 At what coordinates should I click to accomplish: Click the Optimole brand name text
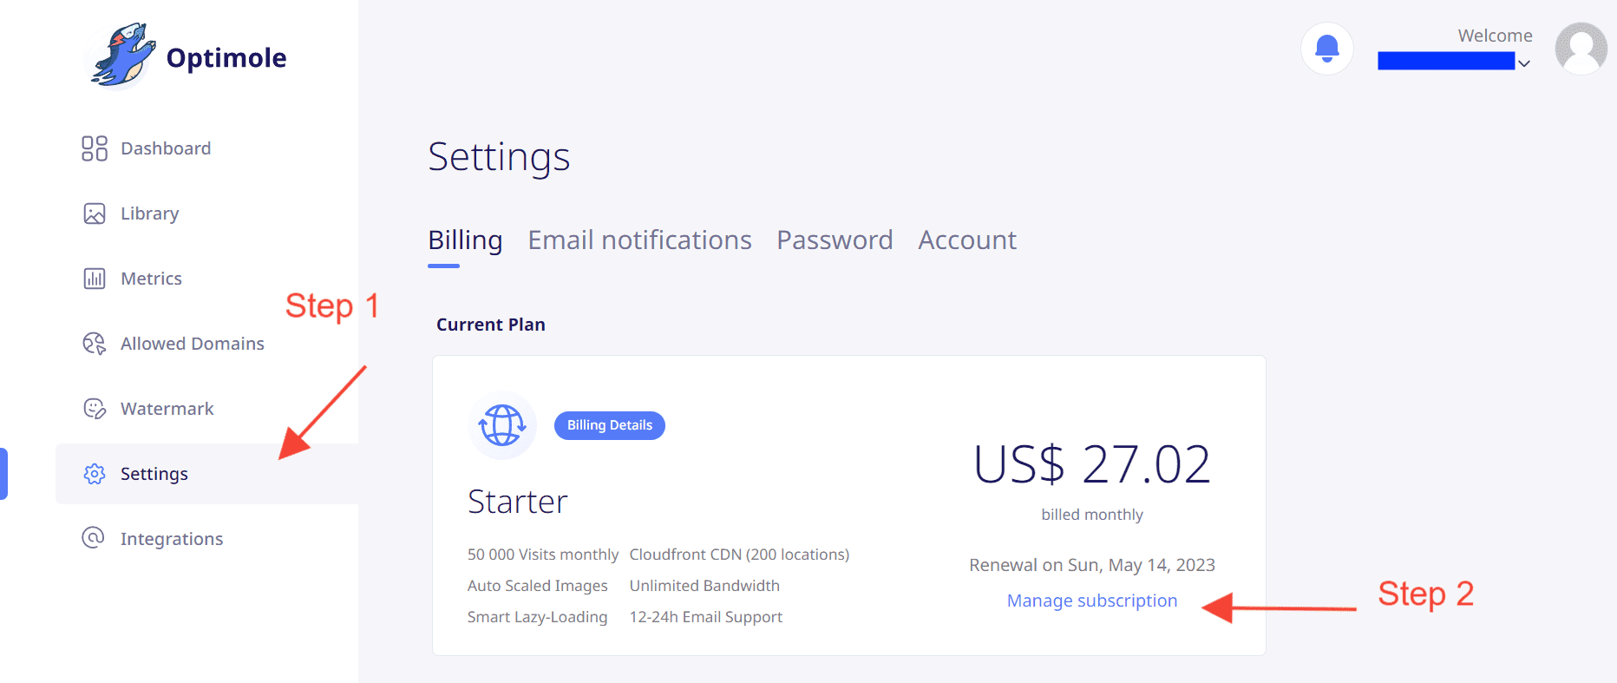(x=226, y=58)
